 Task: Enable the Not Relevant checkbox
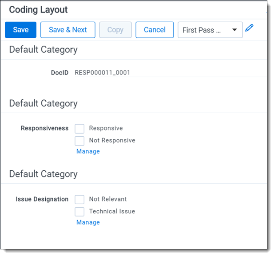coord(79,199)
